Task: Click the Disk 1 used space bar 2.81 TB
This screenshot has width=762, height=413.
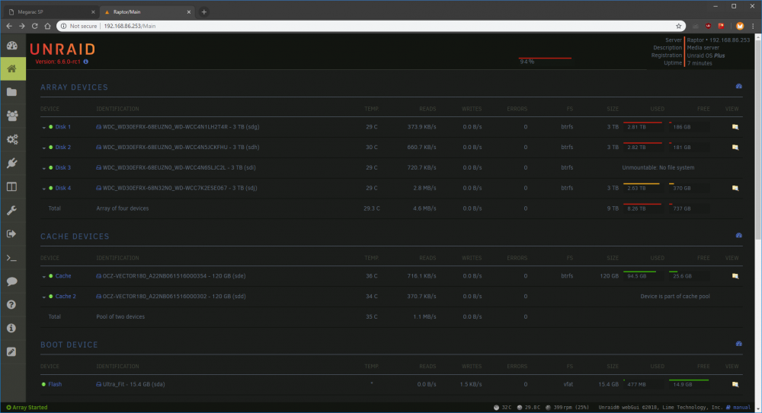Action: click(x=642, y=126)
